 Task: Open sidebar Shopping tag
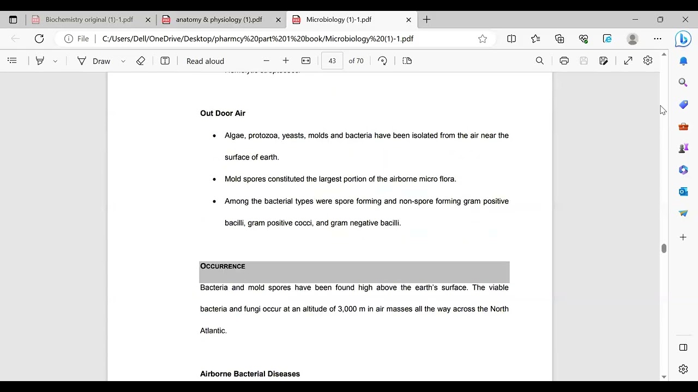(683, 105)
